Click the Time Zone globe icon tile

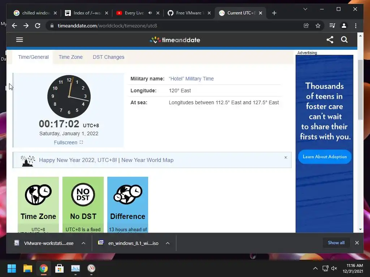(38, 194)
